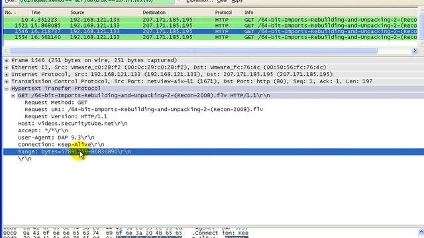This screenshot has width=424, height=238.
Task: Expand the Internet Protocol tree node
Action: 6,75
